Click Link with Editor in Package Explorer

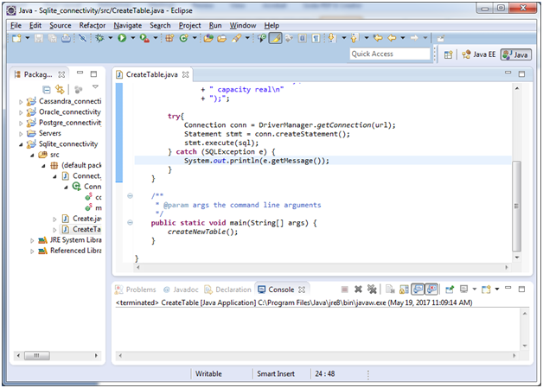pos(60,89)
